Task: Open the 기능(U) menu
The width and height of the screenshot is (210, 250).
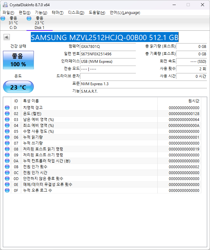Action: [41, 13]
